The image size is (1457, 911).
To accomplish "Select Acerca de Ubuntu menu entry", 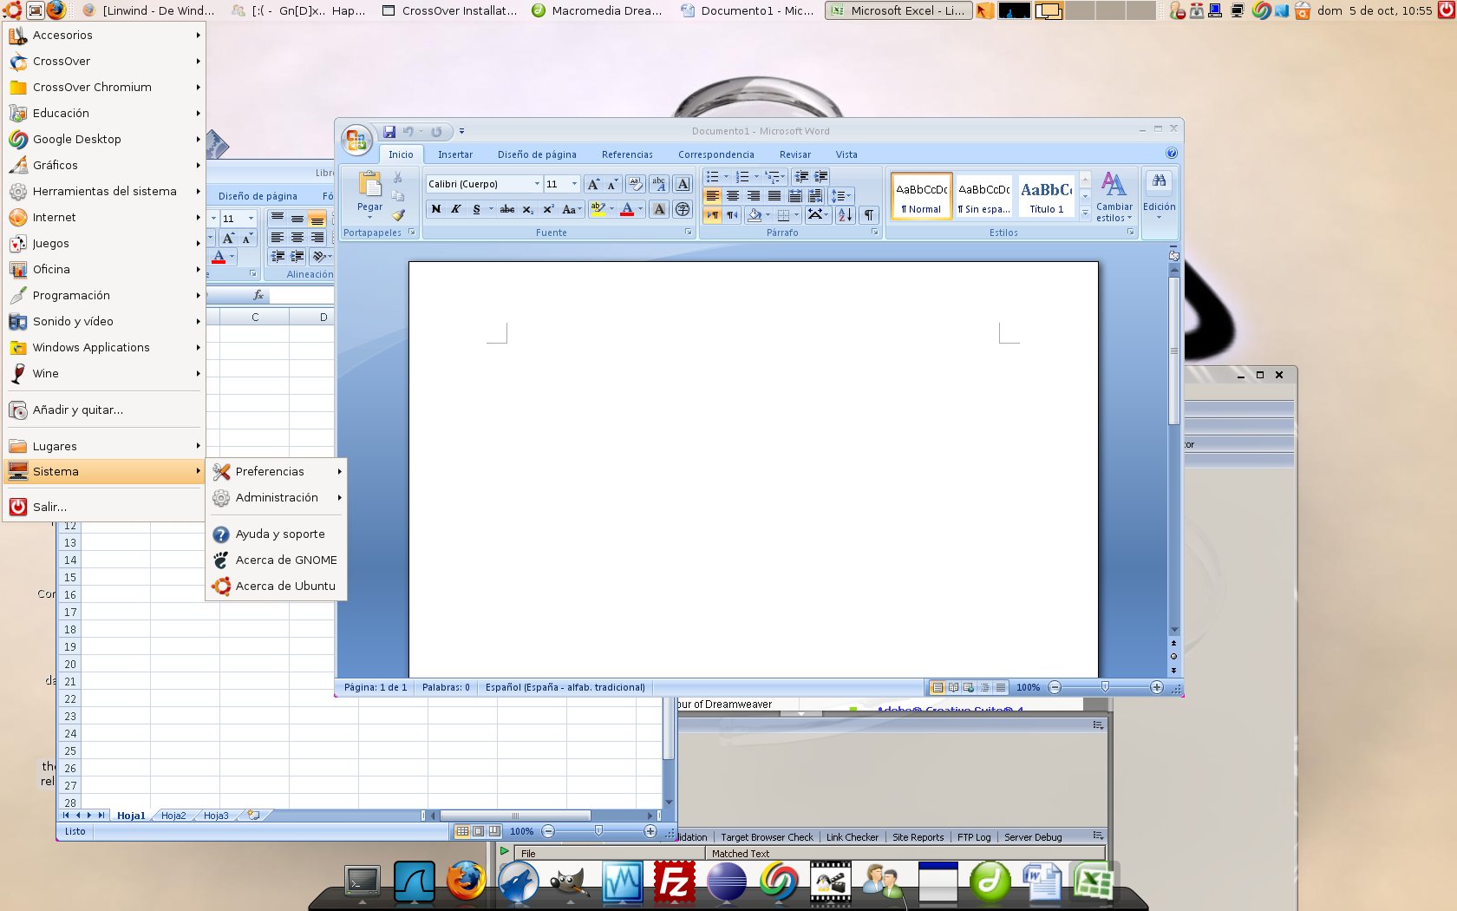I will 277,586.
